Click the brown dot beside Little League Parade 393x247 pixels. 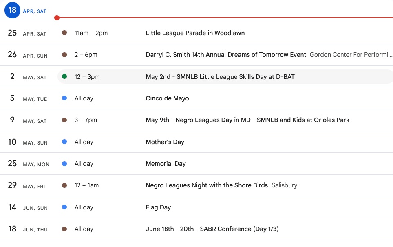(64, 33)
